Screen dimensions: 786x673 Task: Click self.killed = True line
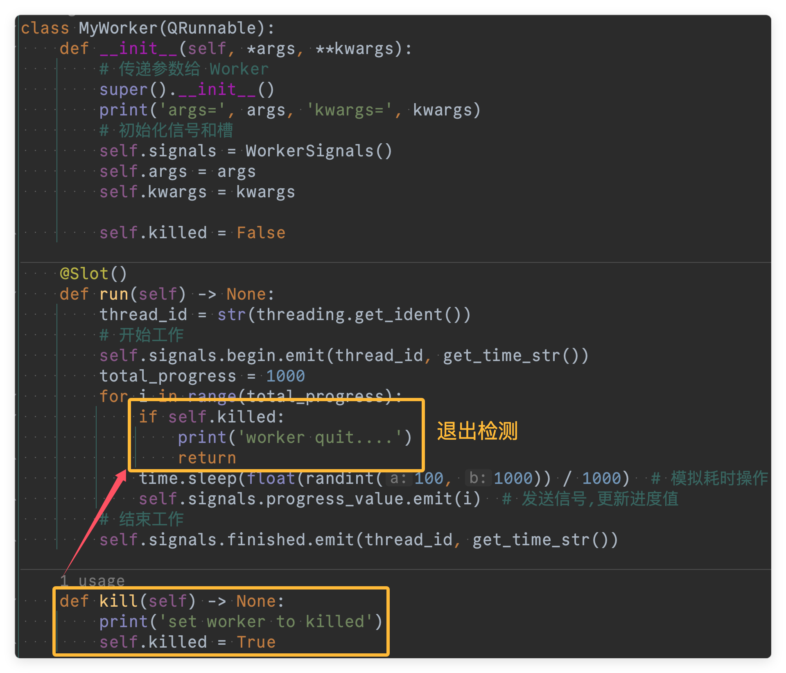pos(187,642)
